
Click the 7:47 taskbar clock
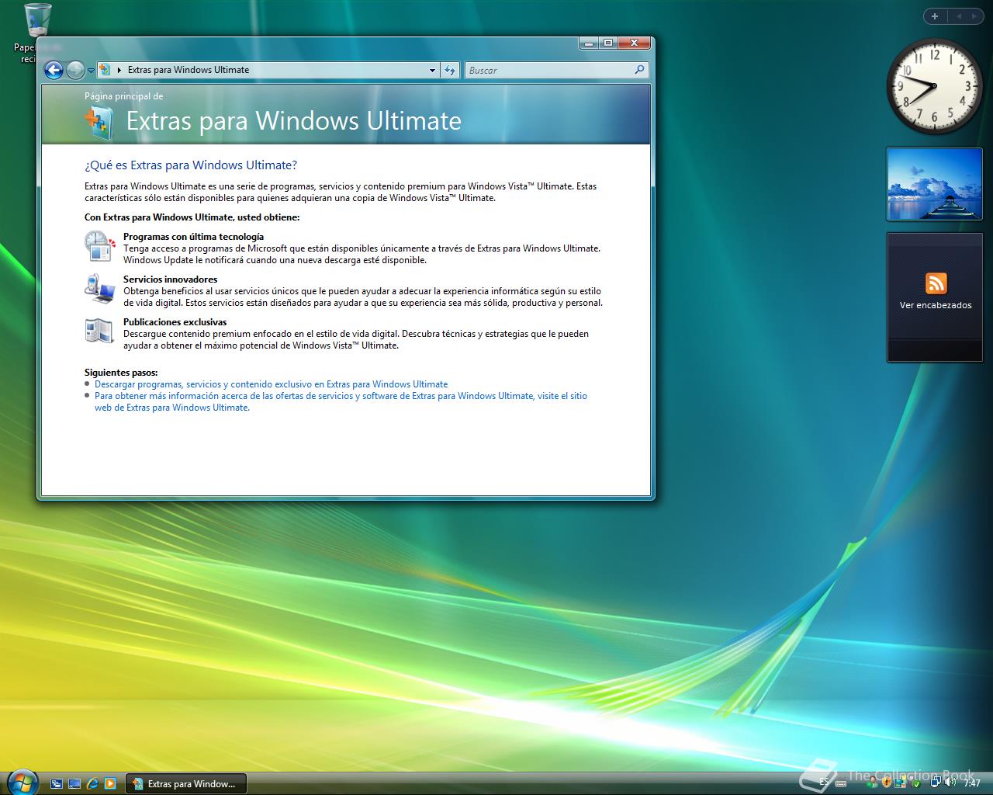972,783
